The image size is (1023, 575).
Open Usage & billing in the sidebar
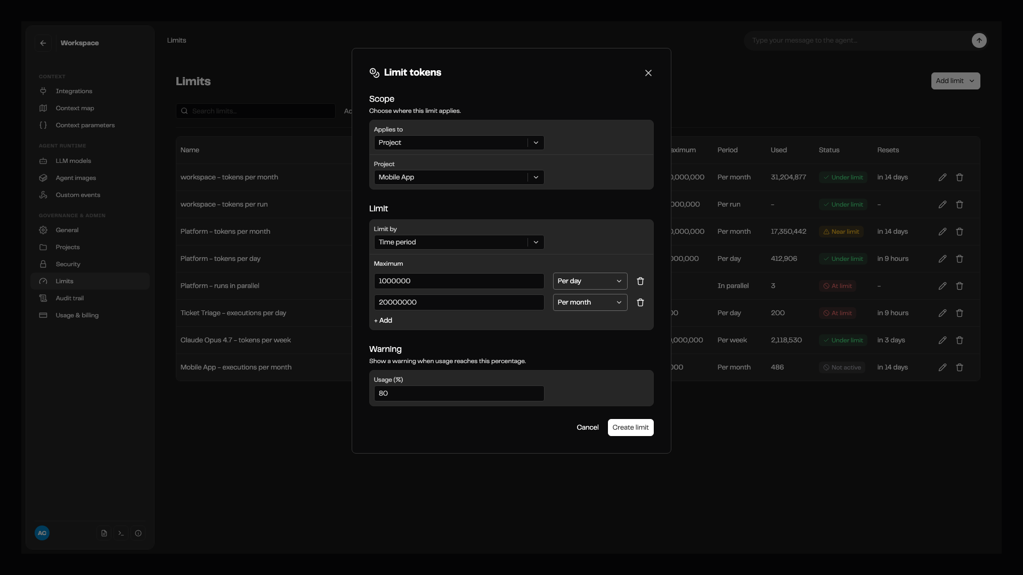click(90, 315)
